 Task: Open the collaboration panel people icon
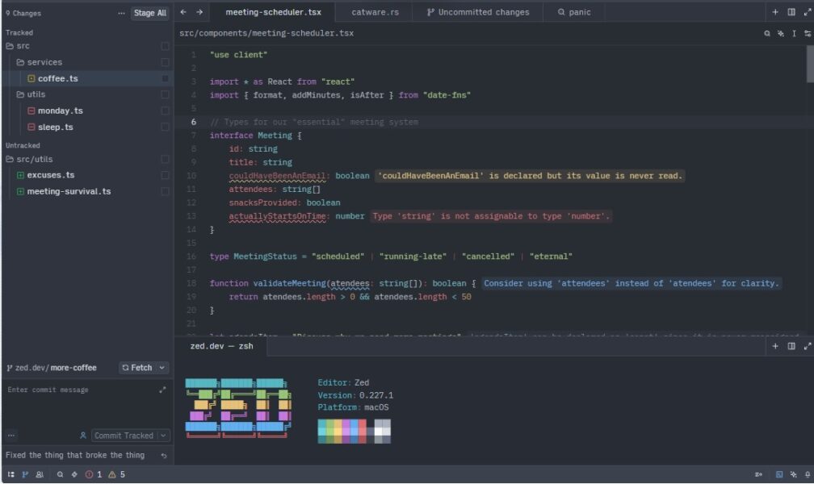click(39, 474)
